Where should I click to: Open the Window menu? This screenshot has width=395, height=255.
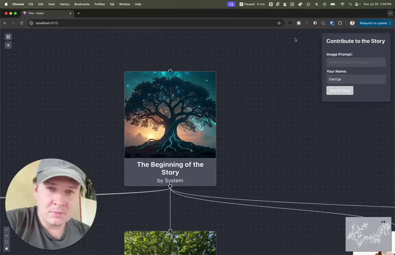pos(124,4)
